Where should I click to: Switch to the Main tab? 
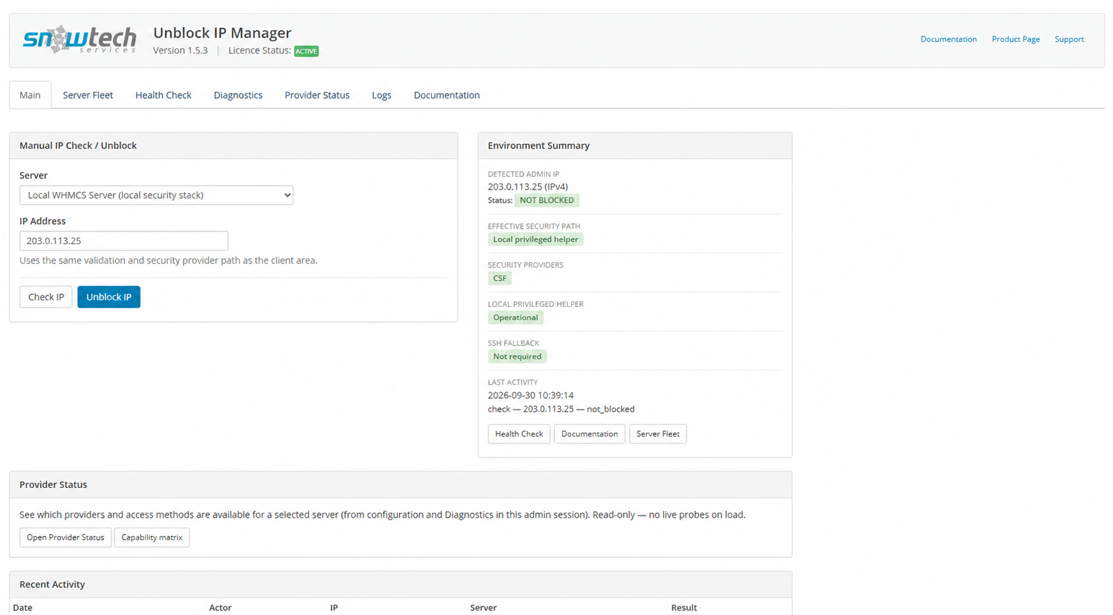(30, 95)
